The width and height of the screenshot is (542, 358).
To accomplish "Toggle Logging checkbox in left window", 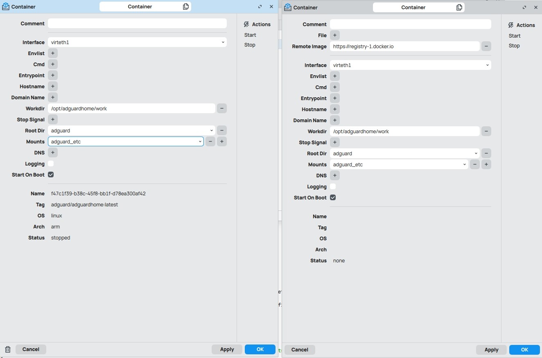I will (51, 163).
